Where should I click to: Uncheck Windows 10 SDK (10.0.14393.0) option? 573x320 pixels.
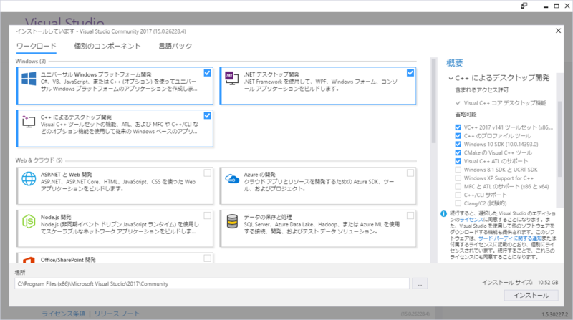(x=458, y=145)
